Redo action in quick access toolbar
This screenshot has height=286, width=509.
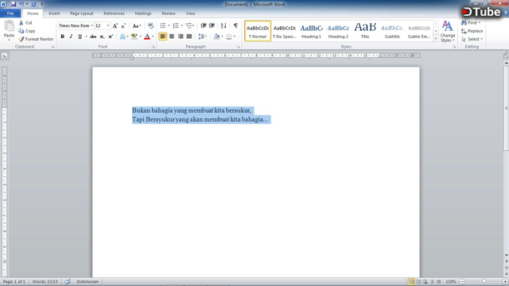33,4
